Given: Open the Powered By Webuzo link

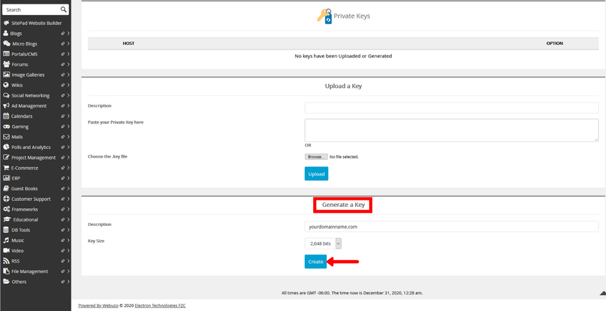Looking at the screenshot, I should [x=101, y=305].
